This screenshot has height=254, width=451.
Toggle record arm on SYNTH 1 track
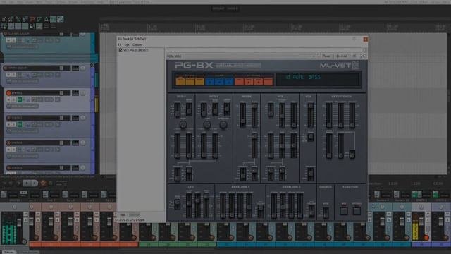[x=8, y=92]
